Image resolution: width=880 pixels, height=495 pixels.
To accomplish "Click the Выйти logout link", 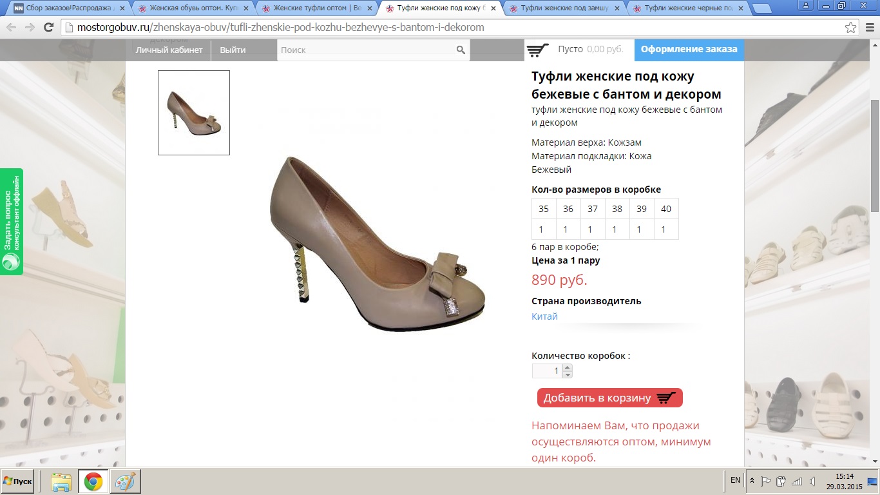I will coord(233,50).
